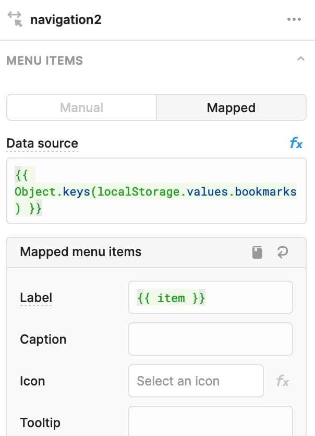Screen dimensions: 315x436
Task: Click the fx icon next to Data source
Action: point(296,143)
